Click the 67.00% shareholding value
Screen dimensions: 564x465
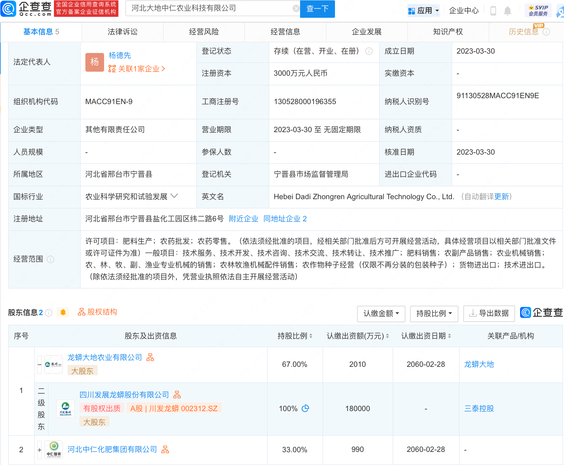[x=294, y=364]
